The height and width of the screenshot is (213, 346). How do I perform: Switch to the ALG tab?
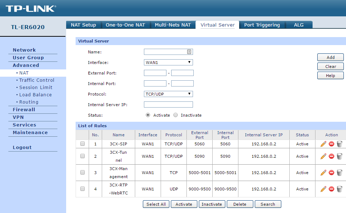[298, 25]
